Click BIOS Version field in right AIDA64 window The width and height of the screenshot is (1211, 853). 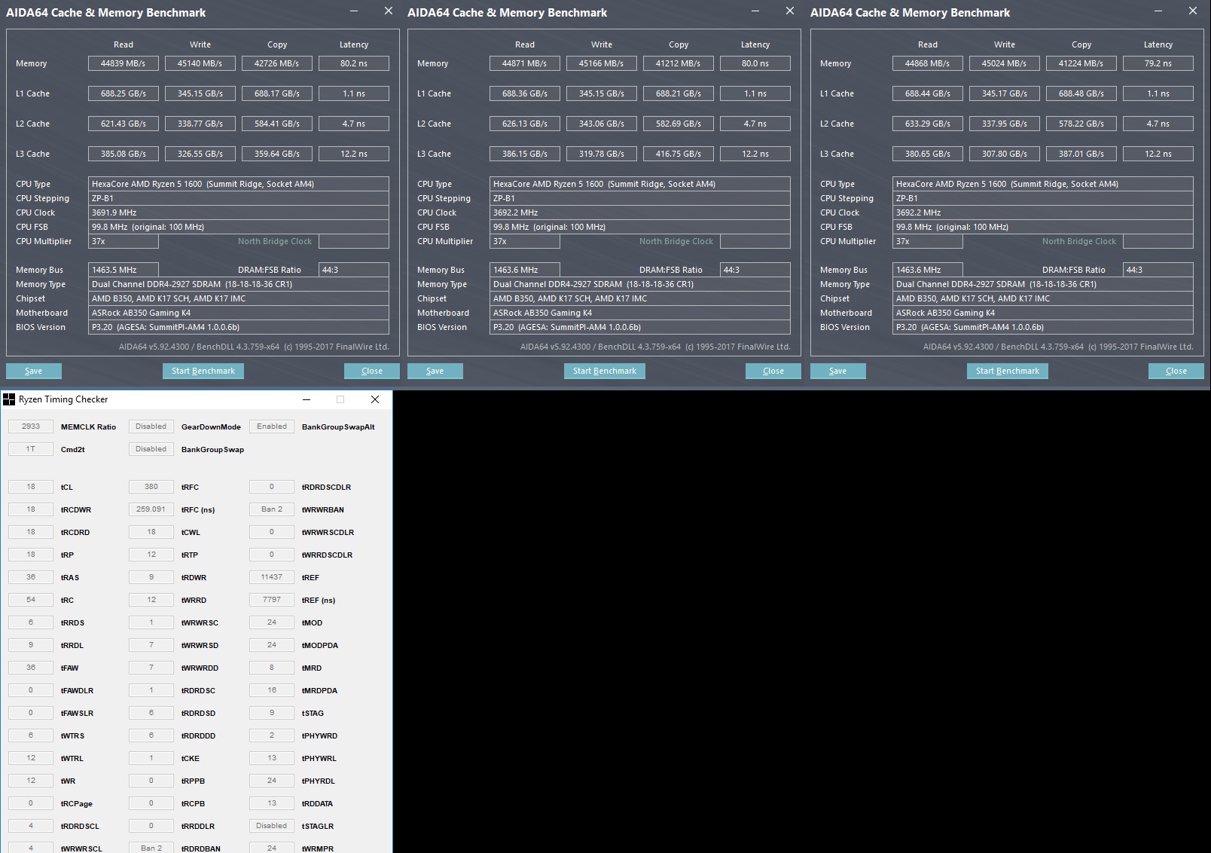tap(1043, 327)
